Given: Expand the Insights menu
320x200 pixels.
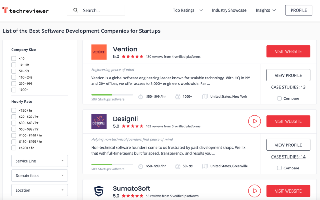Looking at the screenshot, I should click(x=266, y=10).
